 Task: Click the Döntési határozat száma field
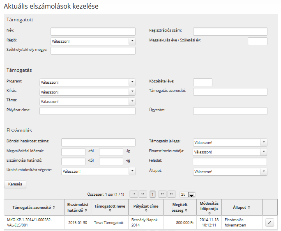click(98, 142)
